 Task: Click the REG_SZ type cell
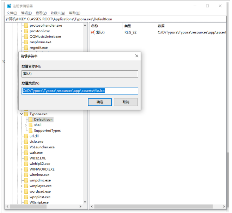tap(130, 32)
